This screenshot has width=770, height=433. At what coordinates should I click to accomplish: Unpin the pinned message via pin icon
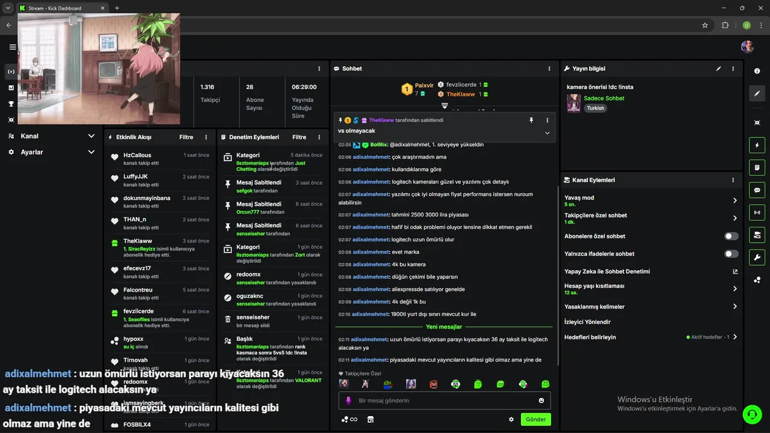531,120
